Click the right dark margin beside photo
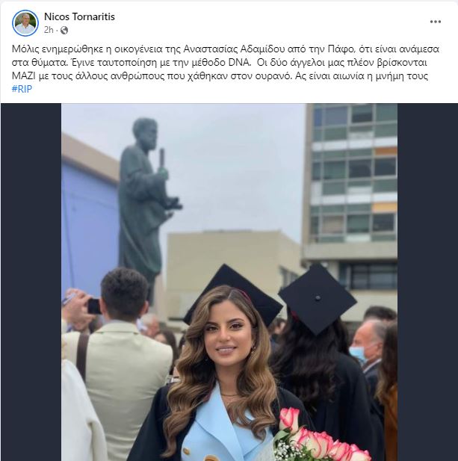 [x=427, y=282]
